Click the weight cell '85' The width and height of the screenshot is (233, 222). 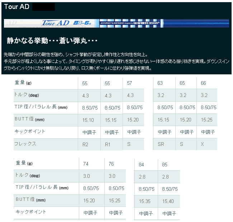(165, 165)
